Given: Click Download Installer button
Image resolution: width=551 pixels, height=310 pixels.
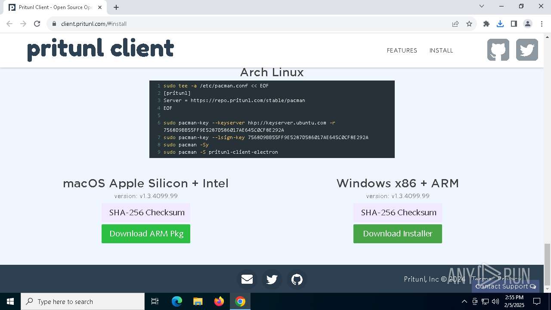Looking at the screenshot, I should coord(398,234).
